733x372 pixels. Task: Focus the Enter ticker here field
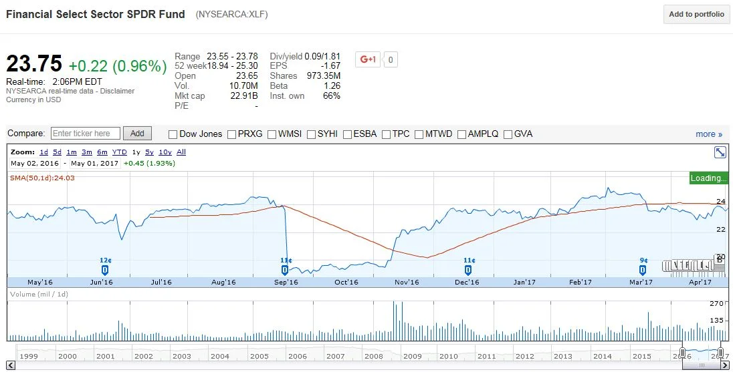[x=86, y=134]
